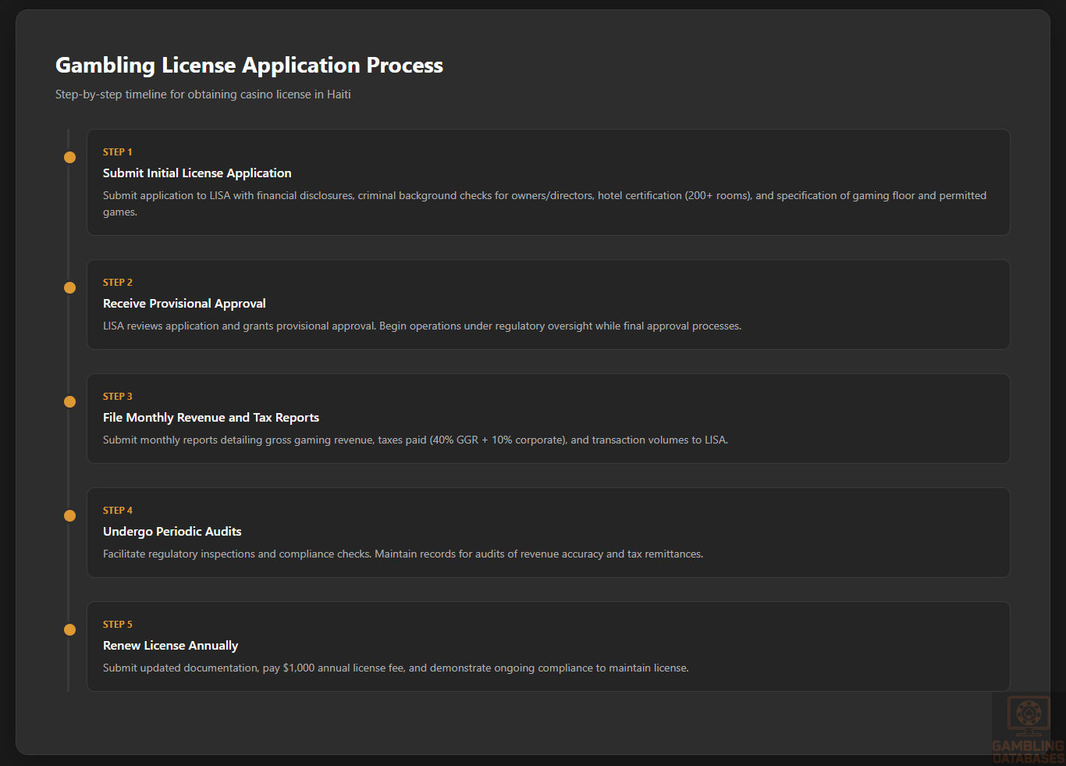This screenshot has width=1066, height=766.
Task: Click the step-by-step timeline subtitle text
Action: [x=203, y=94]
